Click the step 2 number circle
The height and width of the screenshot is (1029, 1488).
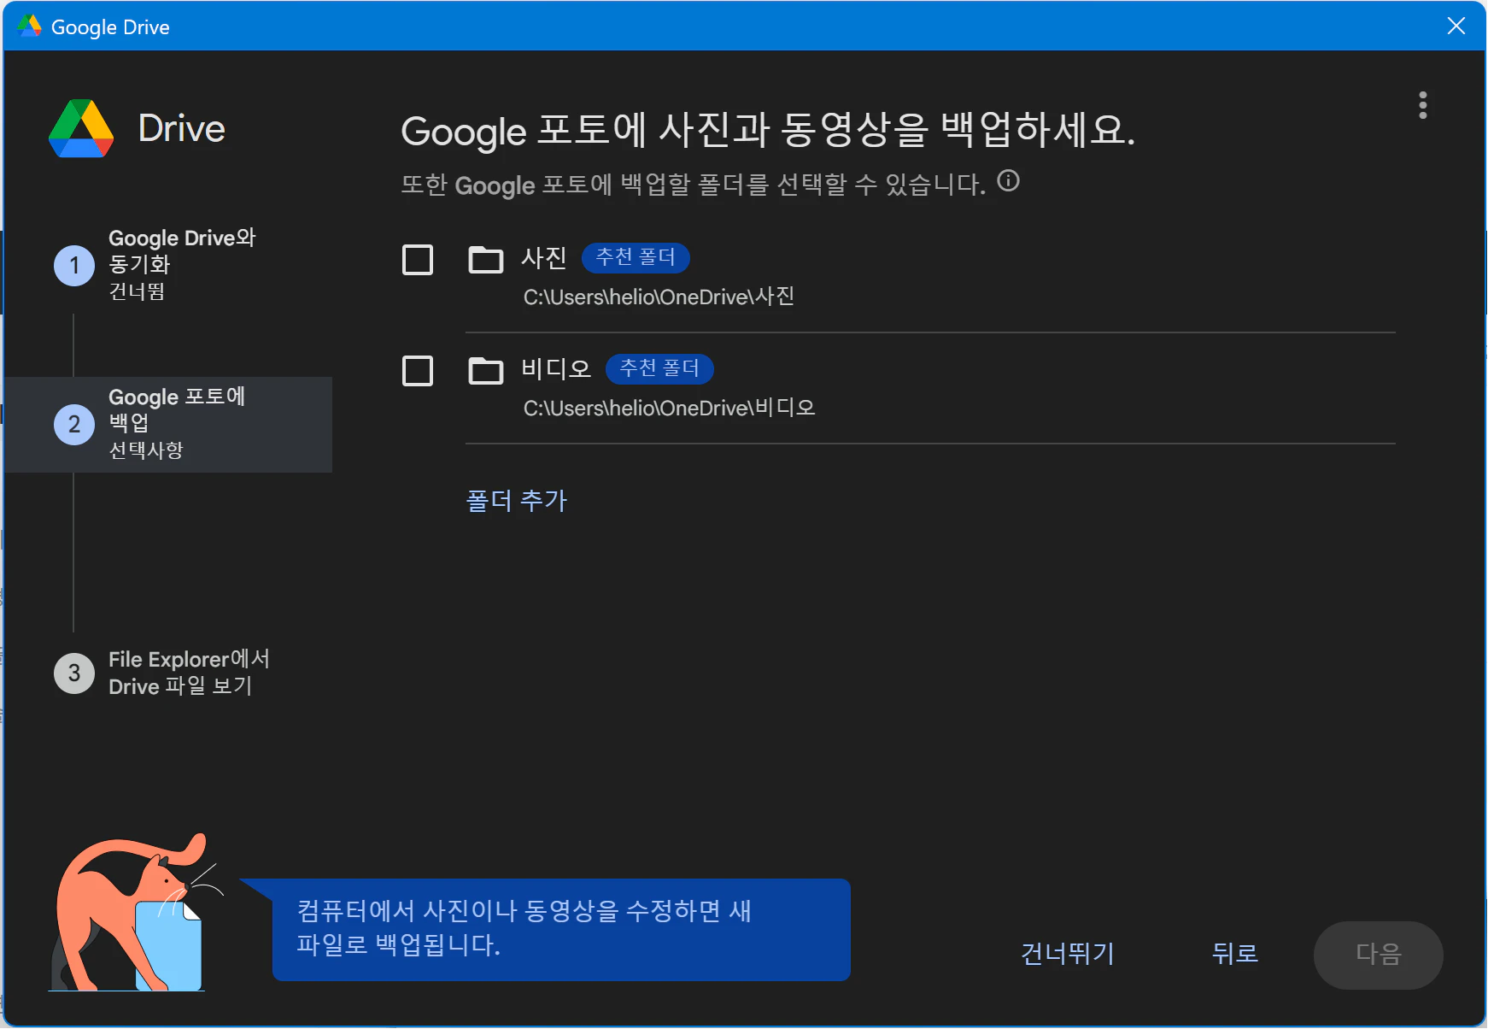pyautogui.click(x=74, y=425)
